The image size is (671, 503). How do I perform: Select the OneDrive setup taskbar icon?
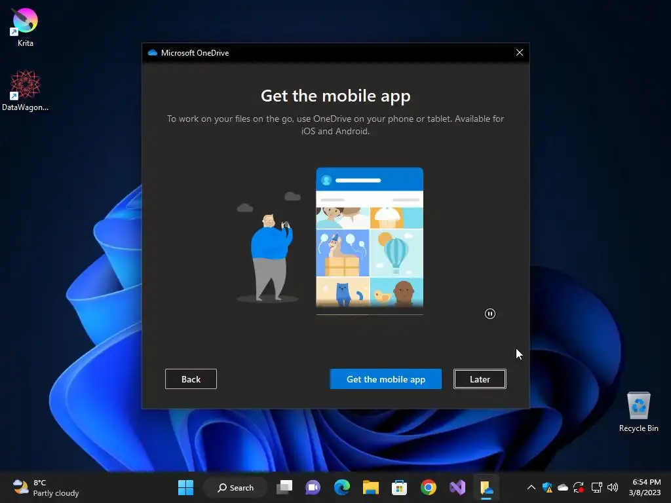coord(487,488)
